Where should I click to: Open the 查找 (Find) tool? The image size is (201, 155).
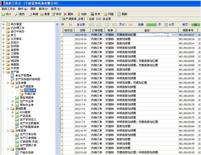(x=20, y=14)
